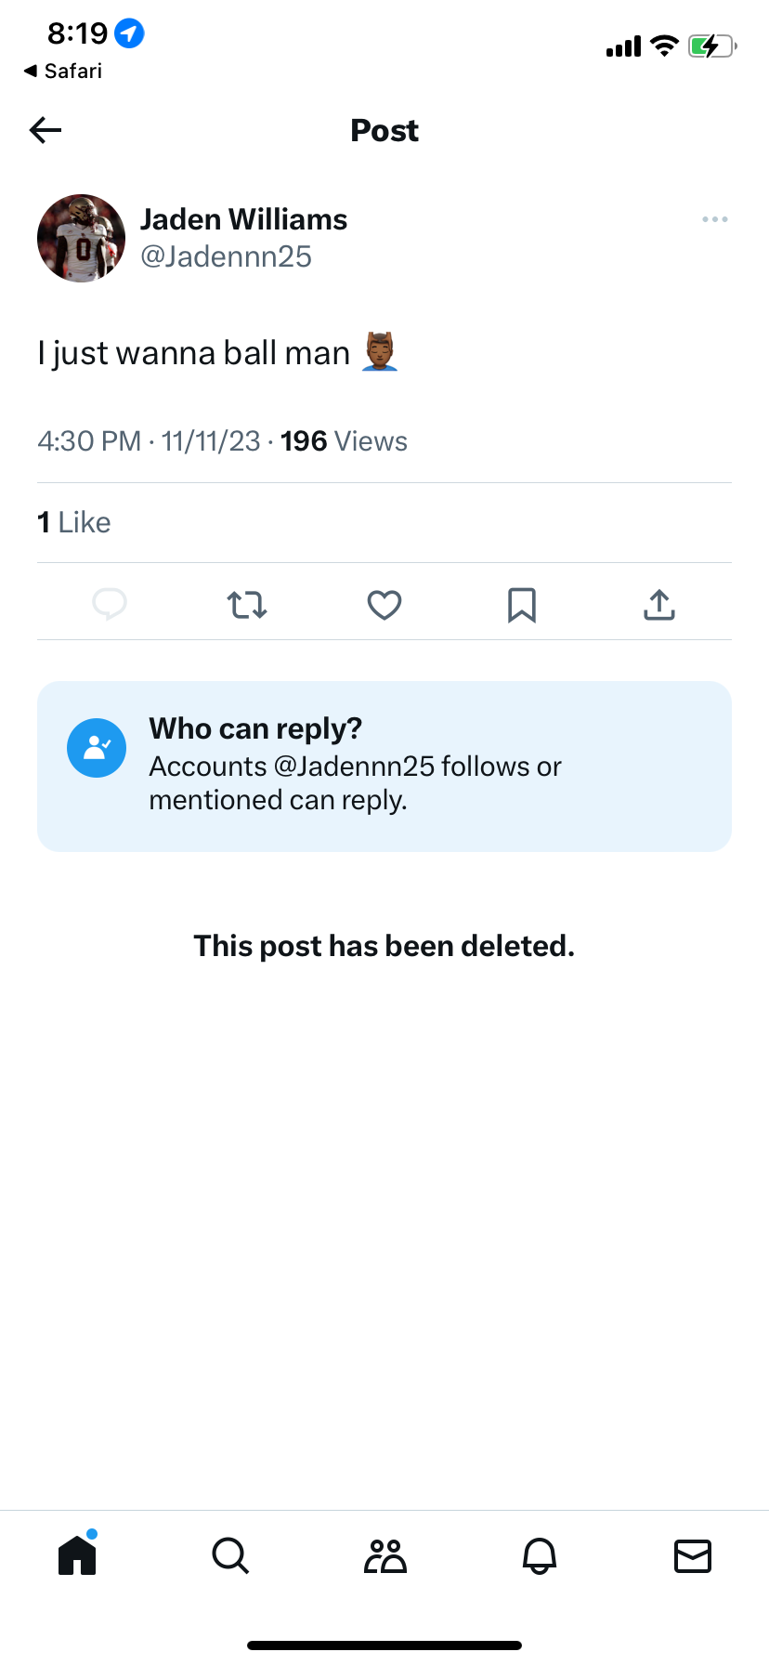Return to Safari via back link
Image resolution: width=769 pixels, height=1665 pixels.
tap(63, 72)
